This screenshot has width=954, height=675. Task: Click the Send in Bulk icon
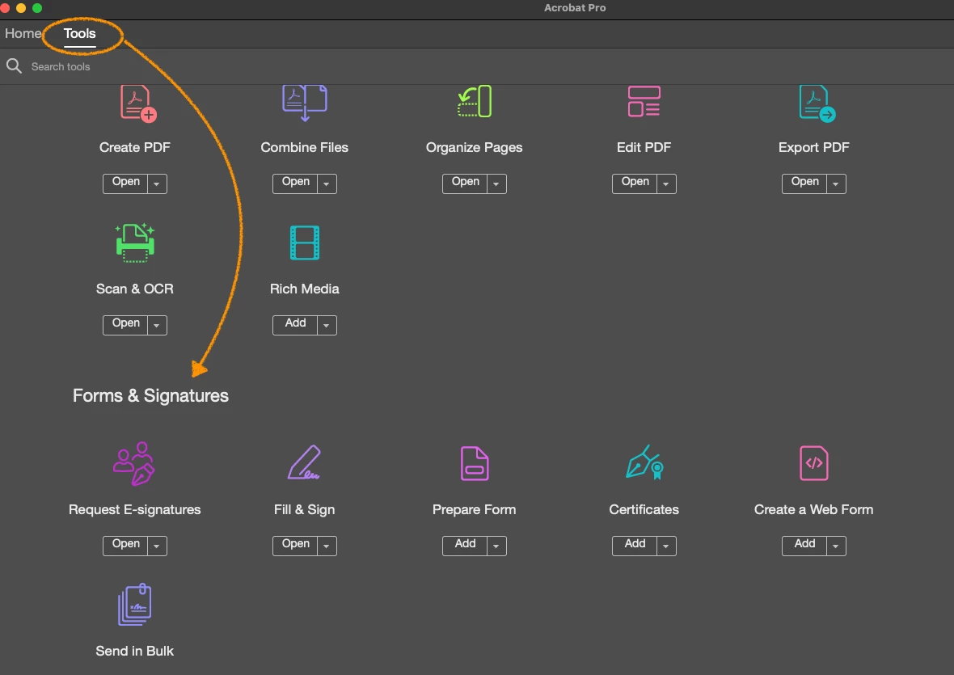tap(134, 605)
